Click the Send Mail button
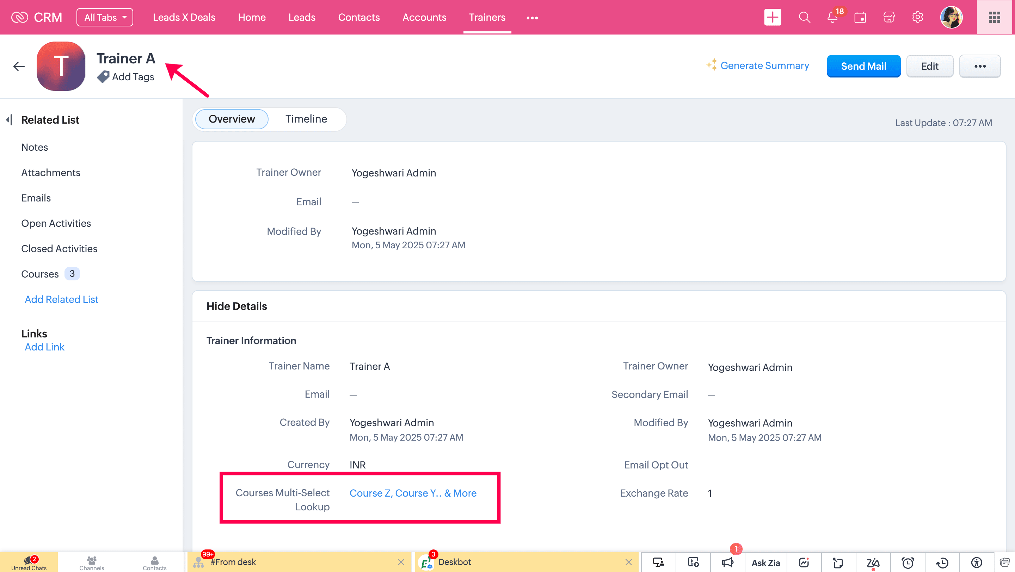The width and height of the screenshot is (1015, 572). point(863,66)
